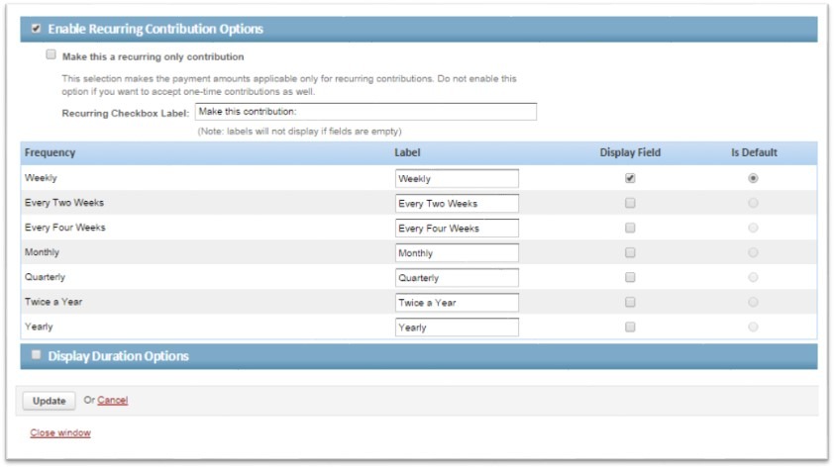Click the Recurring Checkbox Label field

click(x=365, y=112)
